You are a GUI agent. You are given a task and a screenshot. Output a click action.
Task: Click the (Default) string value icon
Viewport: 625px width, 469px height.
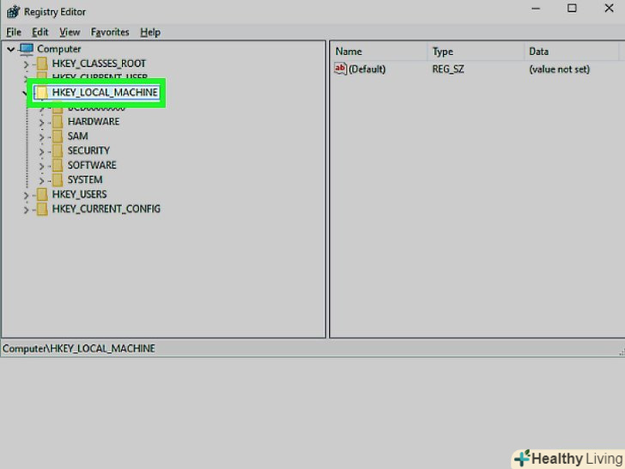tap(340, 69)
